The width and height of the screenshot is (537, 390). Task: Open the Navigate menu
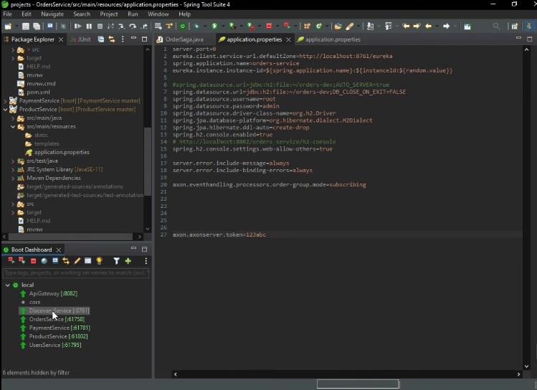(52, 14)
